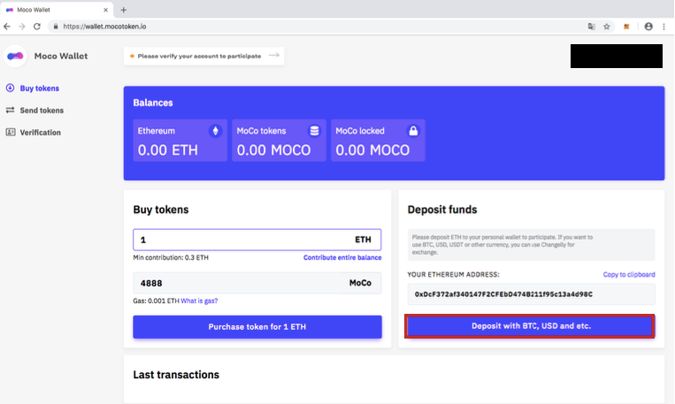
Task: Click the Buy tokens sidebar icon
Action: (x=10, y=88)
